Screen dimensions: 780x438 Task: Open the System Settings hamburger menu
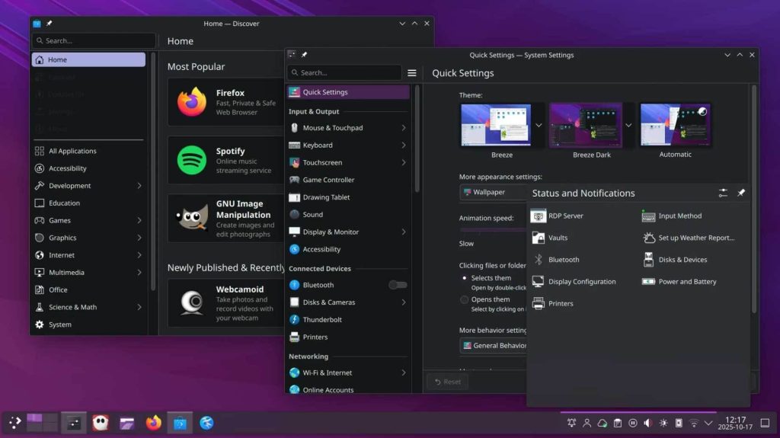(x=412, y=73)
